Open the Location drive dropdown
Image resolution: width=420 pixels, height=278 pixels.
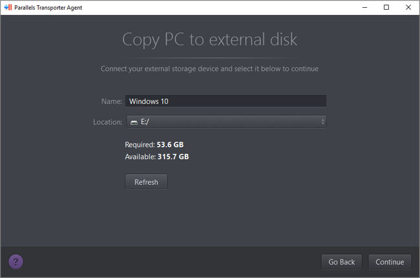226,122
